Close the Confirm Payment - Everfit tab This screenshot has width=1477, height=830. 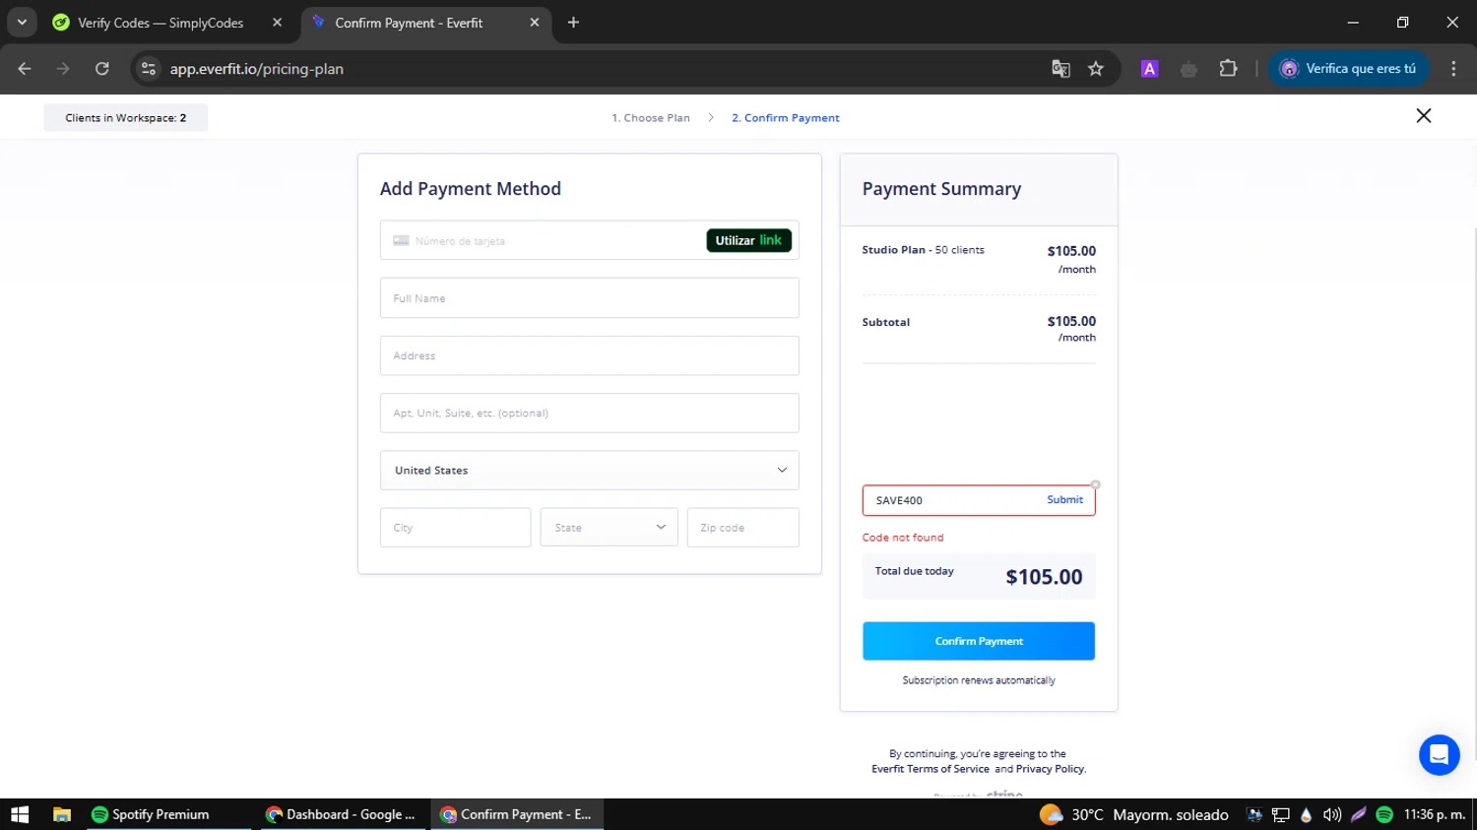(x=535, y=22)
